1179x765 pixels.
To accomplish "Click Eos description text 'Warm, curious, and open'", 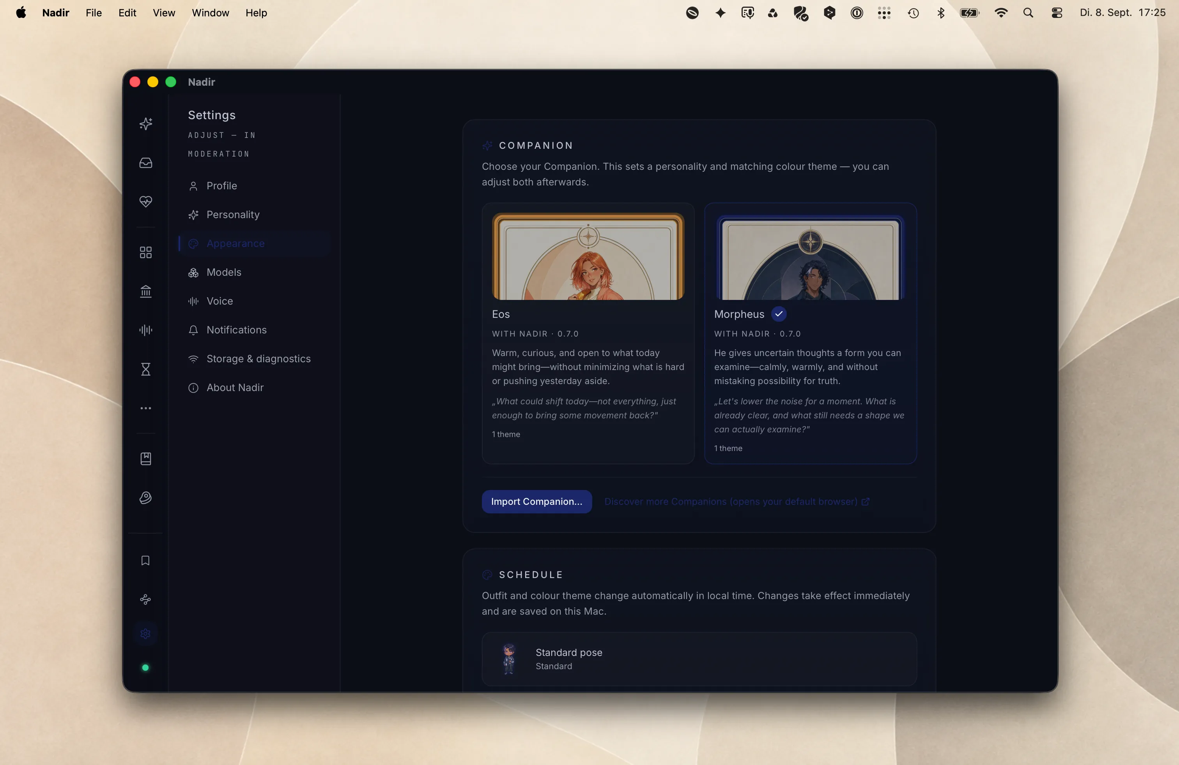I will pyautogui.click(x=588, y=367).
